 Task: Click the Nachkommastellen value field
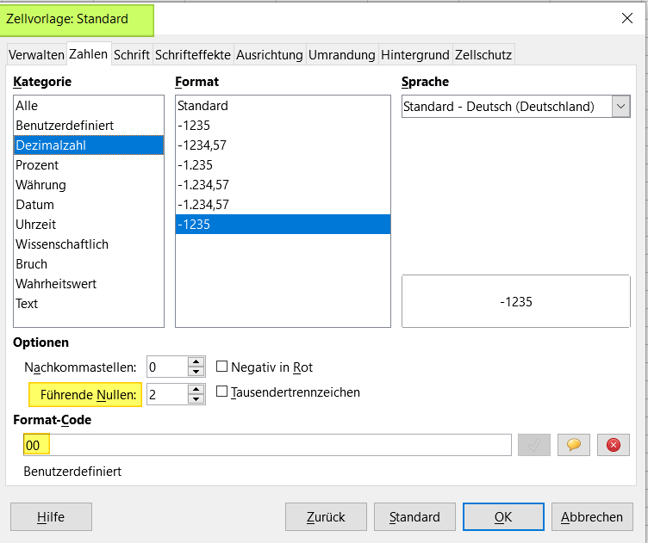click(167, 367)
